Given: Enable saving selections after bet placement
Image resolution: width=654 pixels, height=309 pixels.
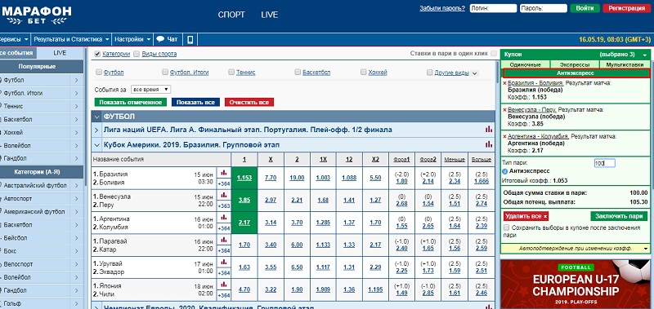Looking at the screenshot, I should coord(506,227).
